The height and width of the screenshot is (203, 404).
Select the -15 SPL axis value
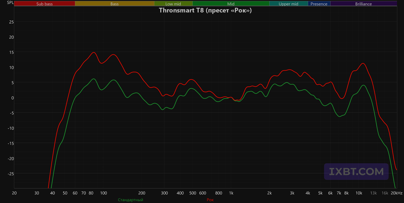[x=10, y=143]
